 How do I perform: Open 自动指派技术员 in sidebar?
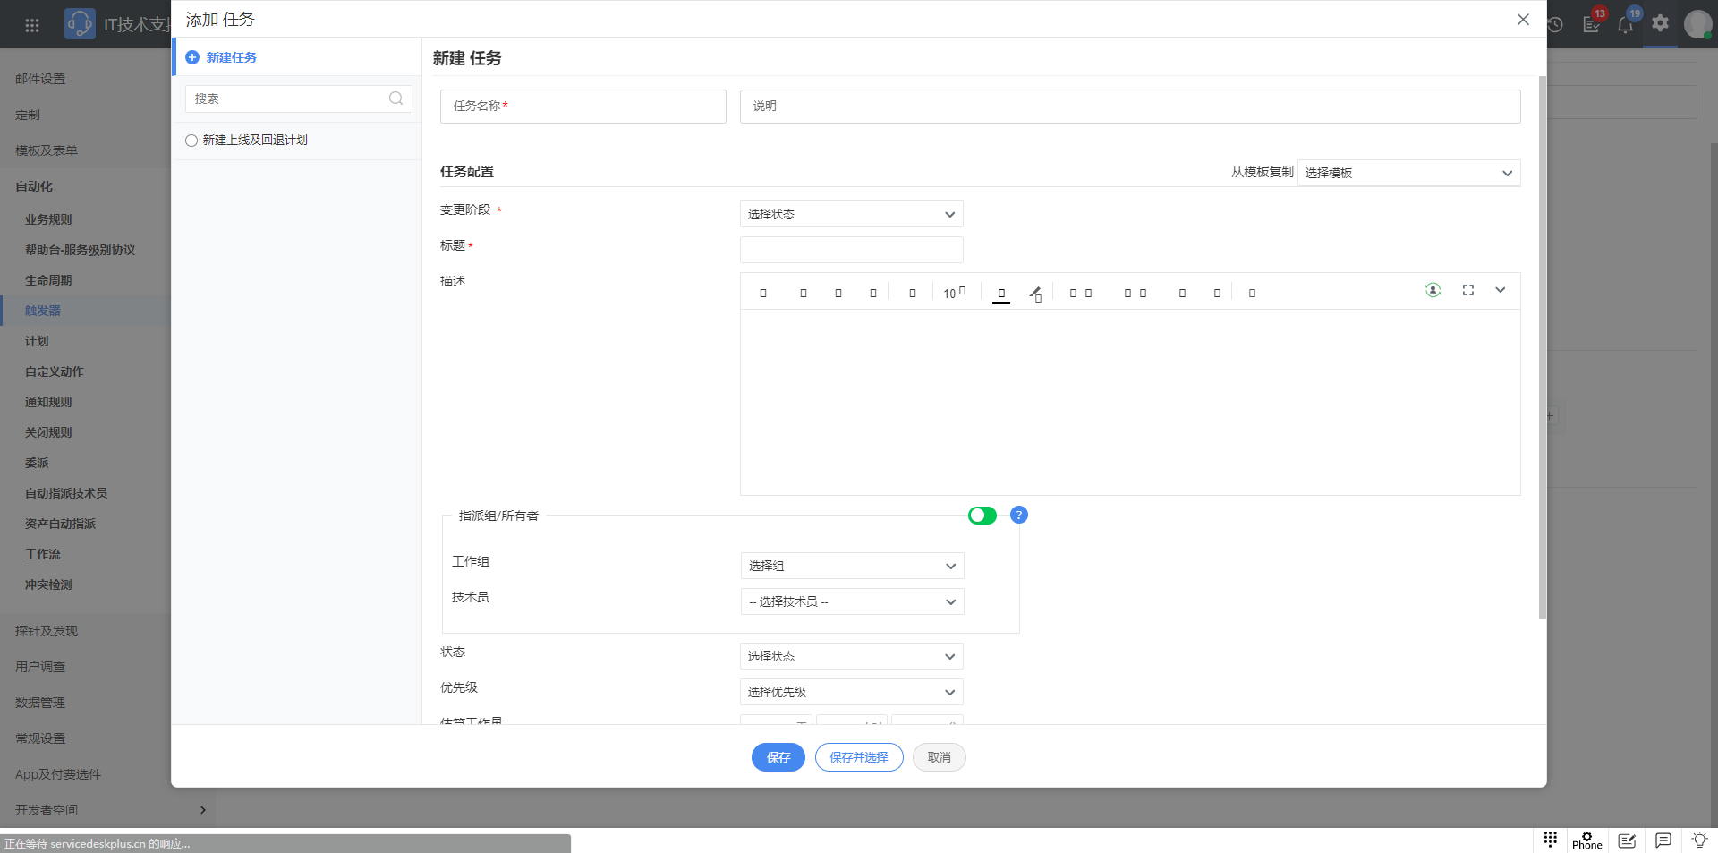click(x=66, y=493)
